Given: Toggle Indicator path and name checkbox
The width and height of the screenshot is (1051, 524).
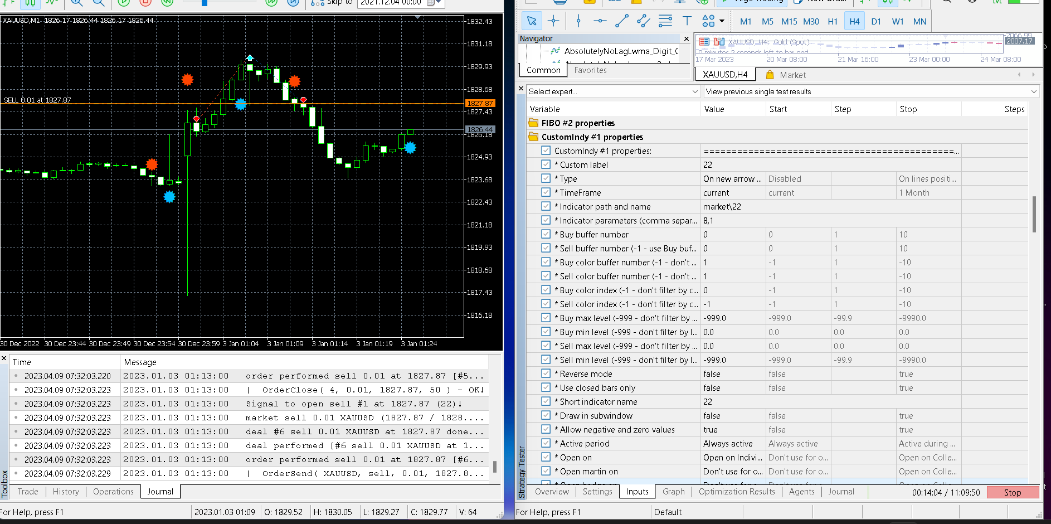Looking at the screenshot, I should tap(546, 206).
